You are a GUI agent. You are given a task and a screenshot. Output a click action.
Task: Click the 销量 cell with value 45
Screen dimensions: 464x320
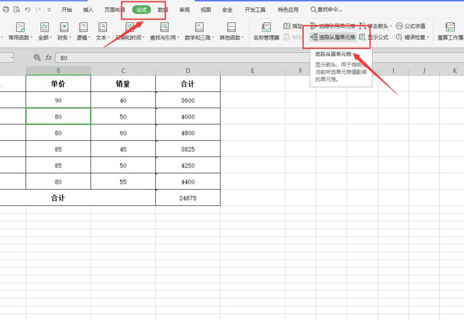click(x=123, y=149)
